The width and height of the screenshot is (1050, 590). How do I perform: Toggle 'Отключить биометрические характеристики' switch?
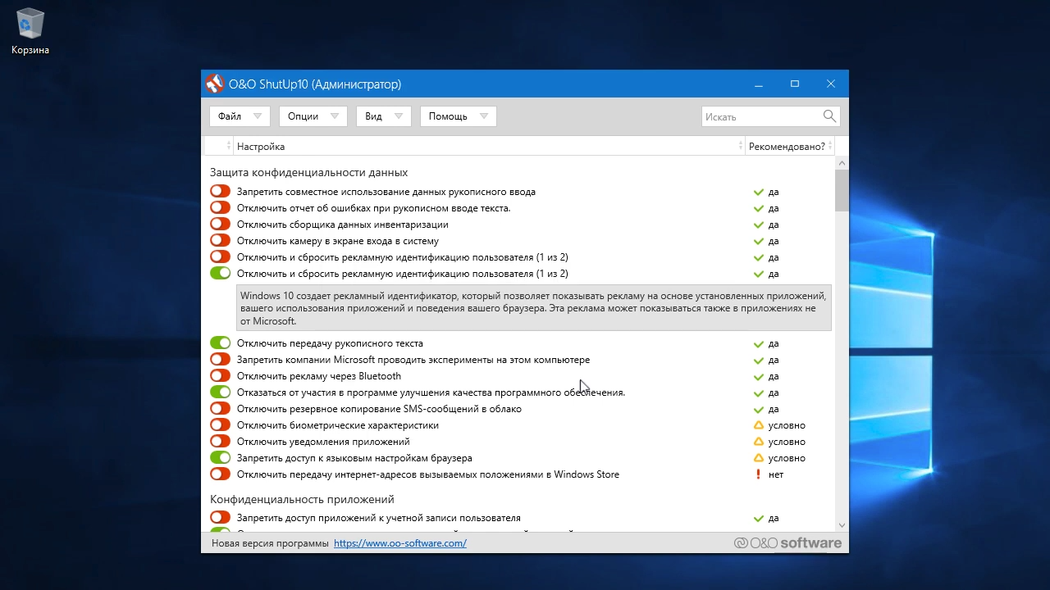(x=220, y=424)
